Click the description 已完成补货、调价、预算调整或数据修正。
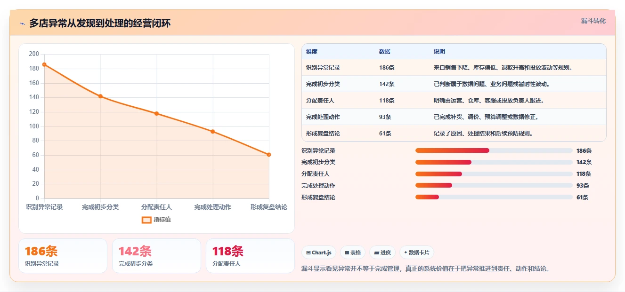The height and width of the screenshot is (292, 625). [487, 117]
